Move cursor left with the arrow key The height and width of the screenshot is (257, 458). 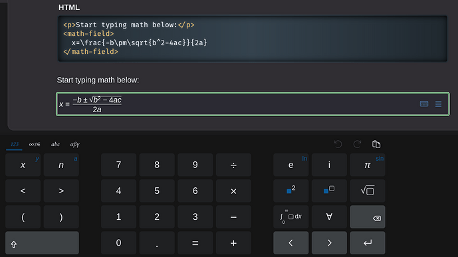tap(291, 243)
